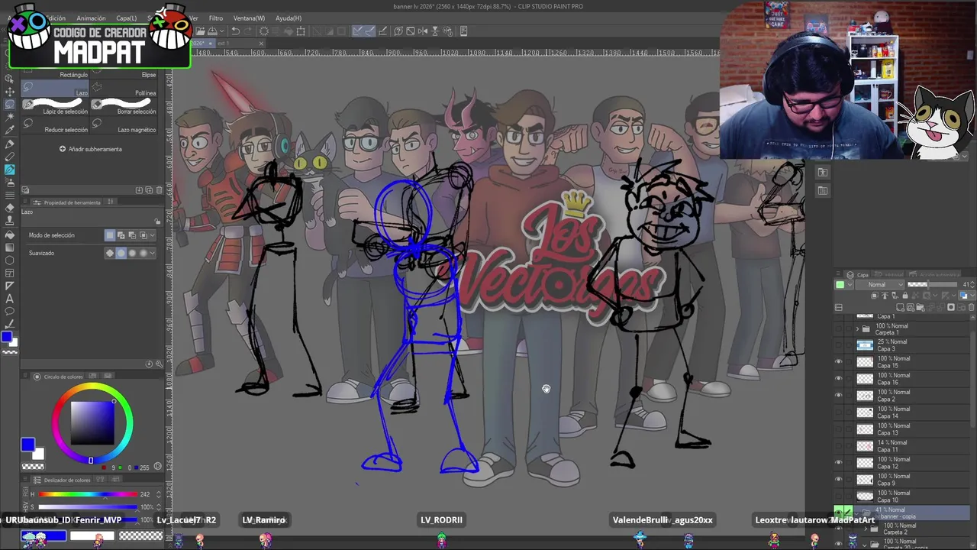Open the save options dropdown arrow
Image resolution: width=977 pixels, height=550 pixels.
[221, 31]
